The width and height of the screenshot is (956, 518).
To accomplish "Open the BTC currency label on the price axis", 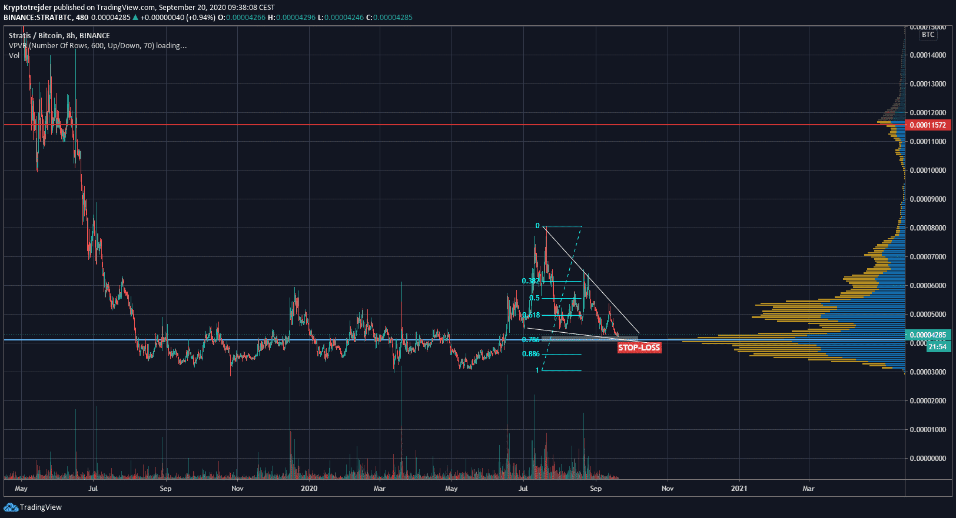I will (x=928, y=35).
